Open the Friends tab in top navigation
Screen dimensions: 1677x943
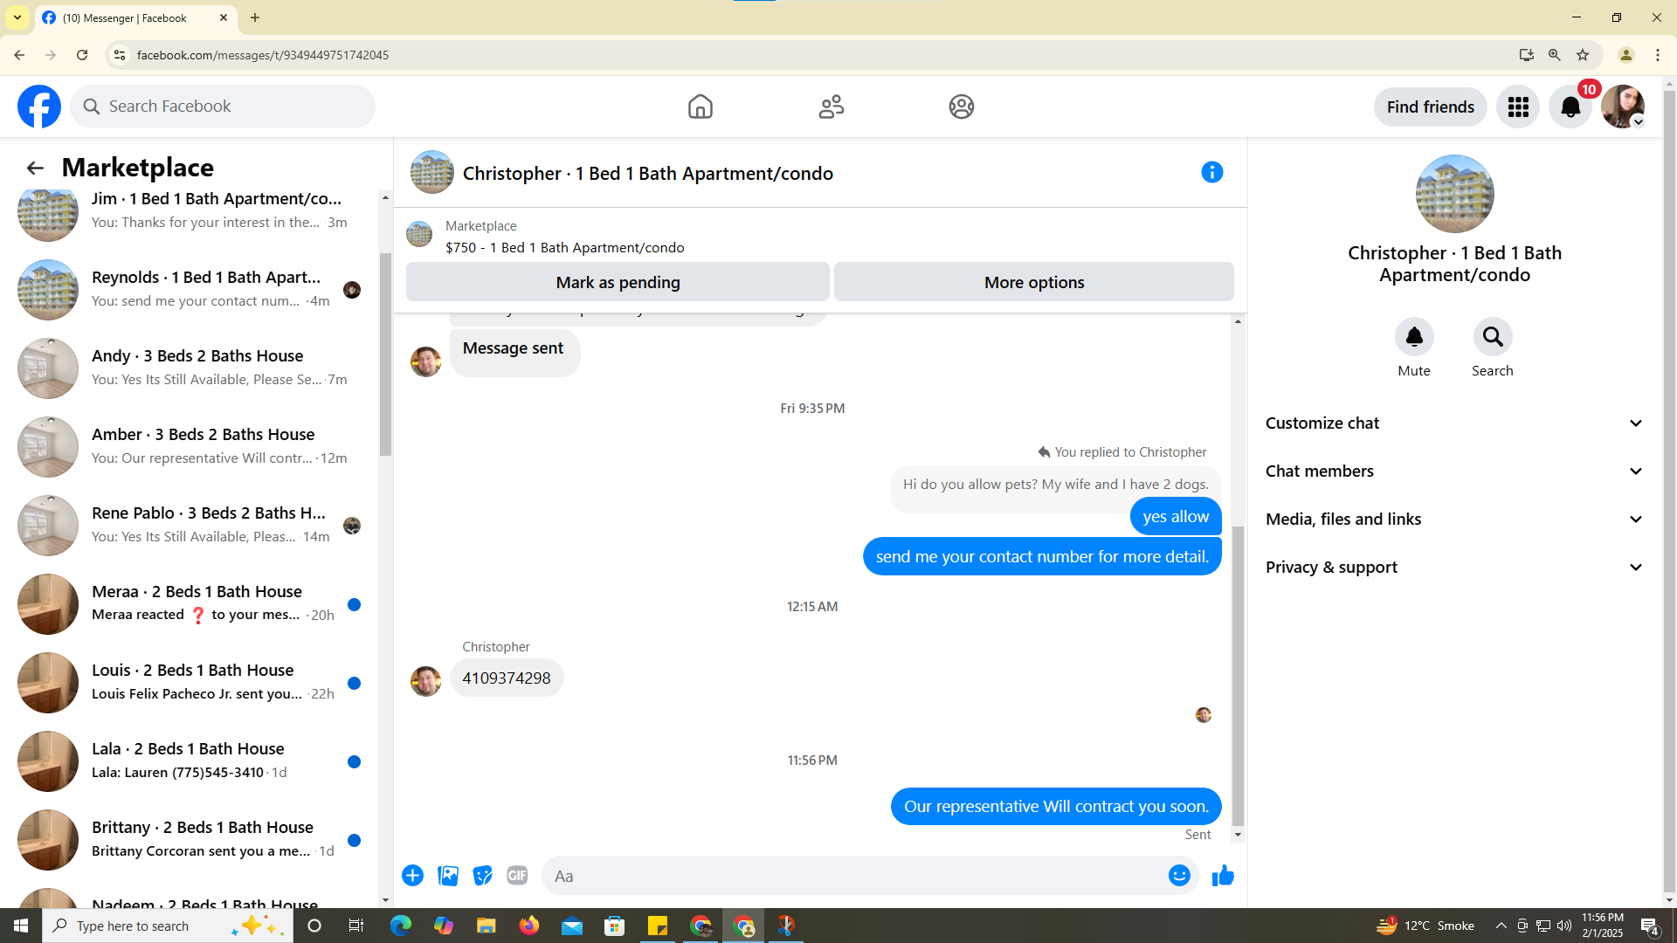coord(831,107)
